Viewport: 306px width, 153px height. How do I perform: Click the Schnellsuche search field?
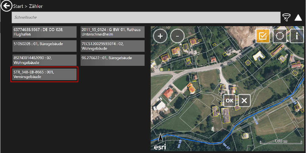coord(146,18)
